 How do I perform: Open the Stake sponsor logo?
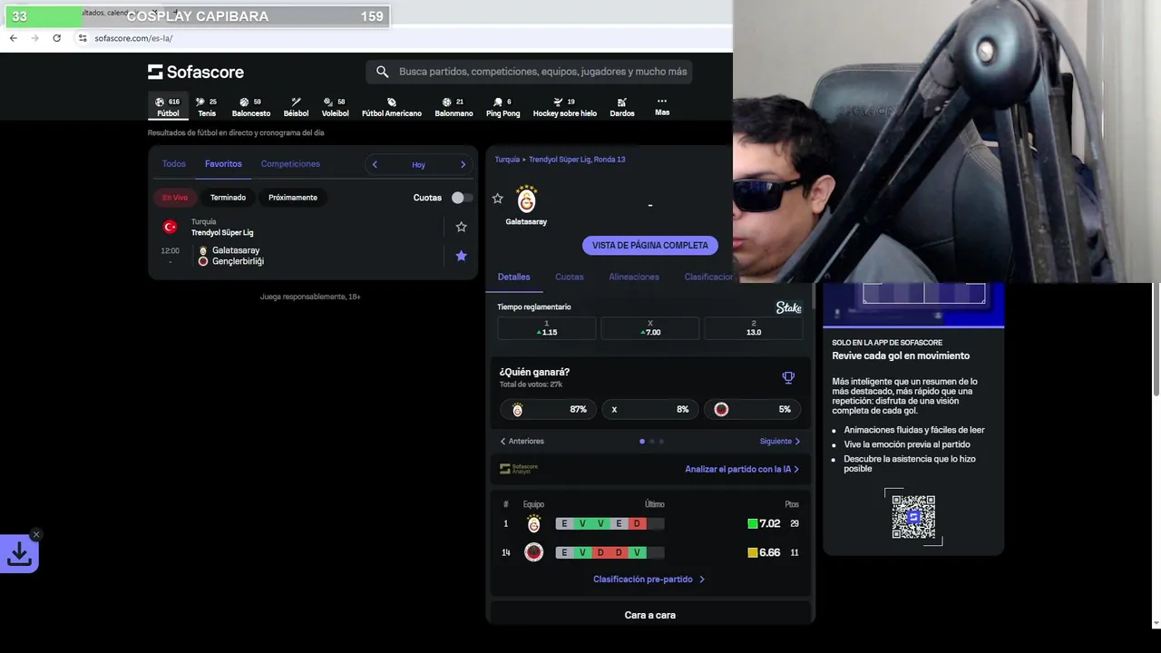tap(788, 307)
